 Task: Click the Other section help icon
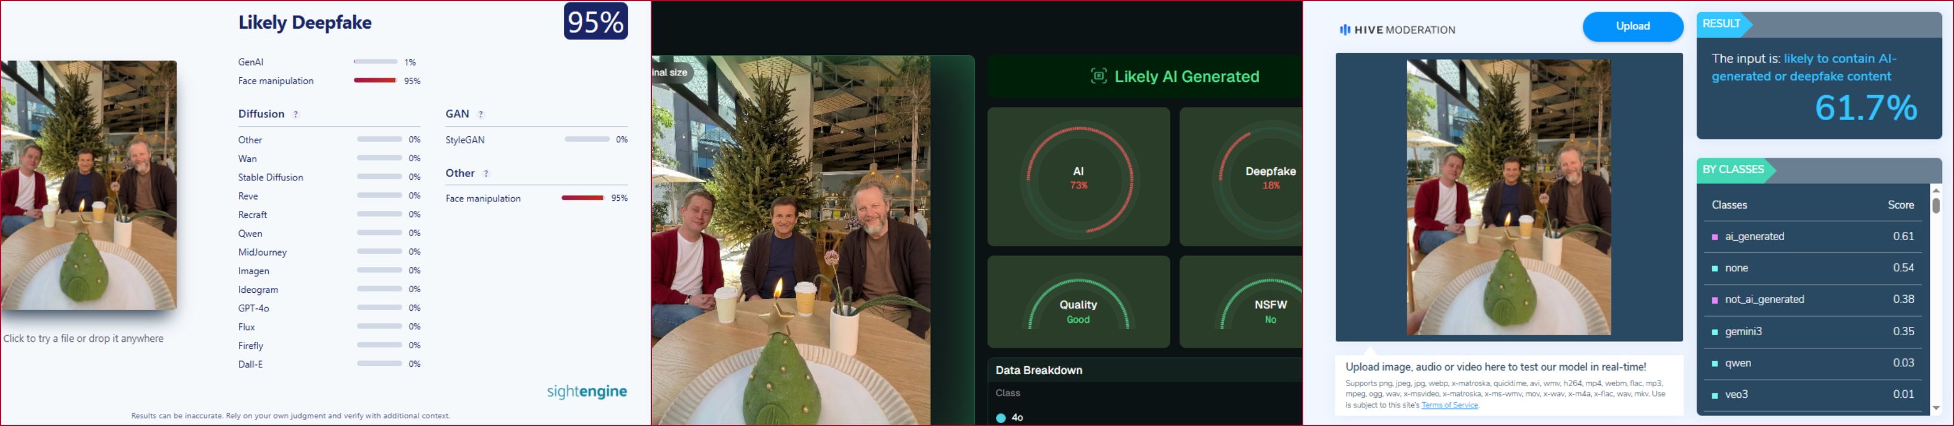click(486, 173)
